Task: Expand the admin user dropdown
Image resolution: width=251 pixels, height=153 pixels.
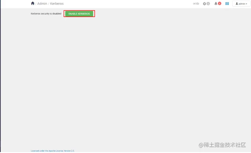Action: [x=241, y=4]
